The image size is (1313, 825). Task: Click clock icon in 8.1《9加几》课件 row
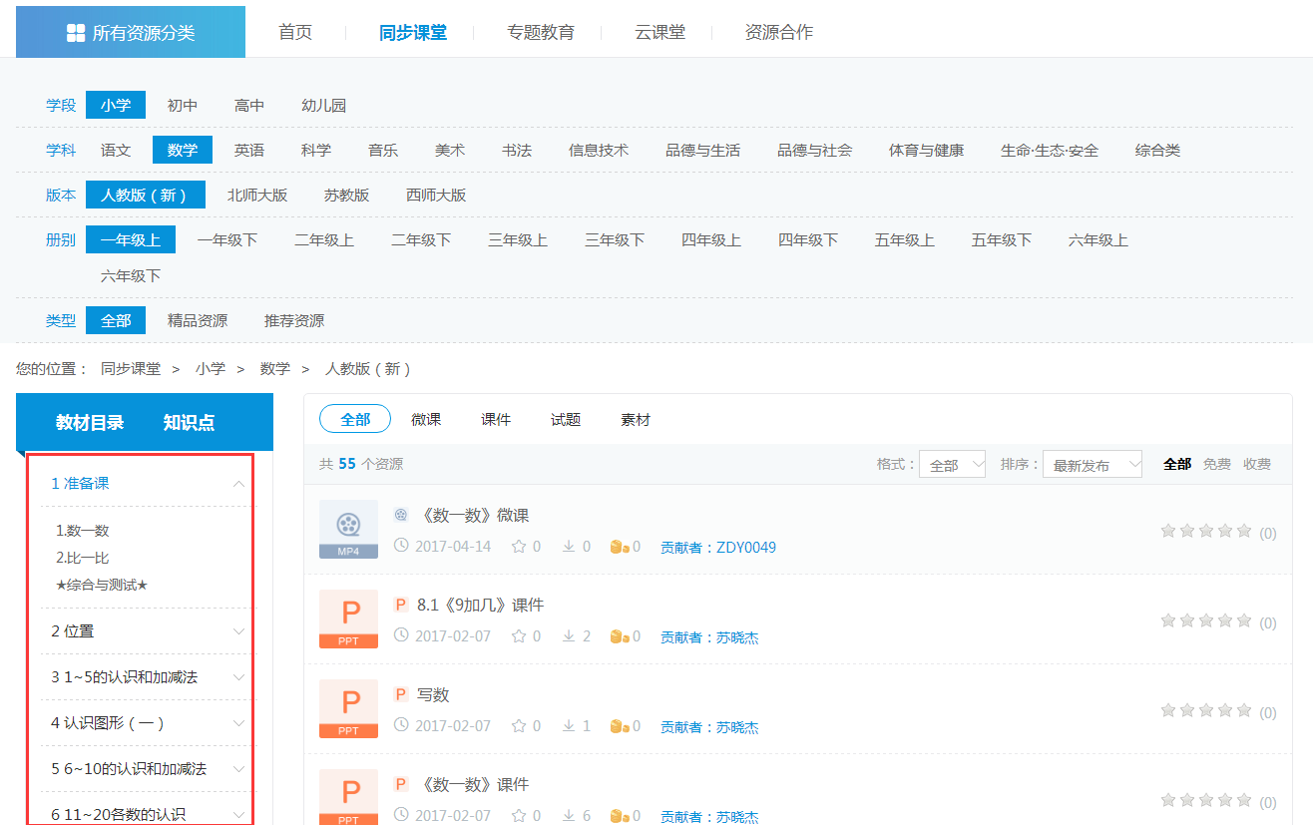pos(402,636)
